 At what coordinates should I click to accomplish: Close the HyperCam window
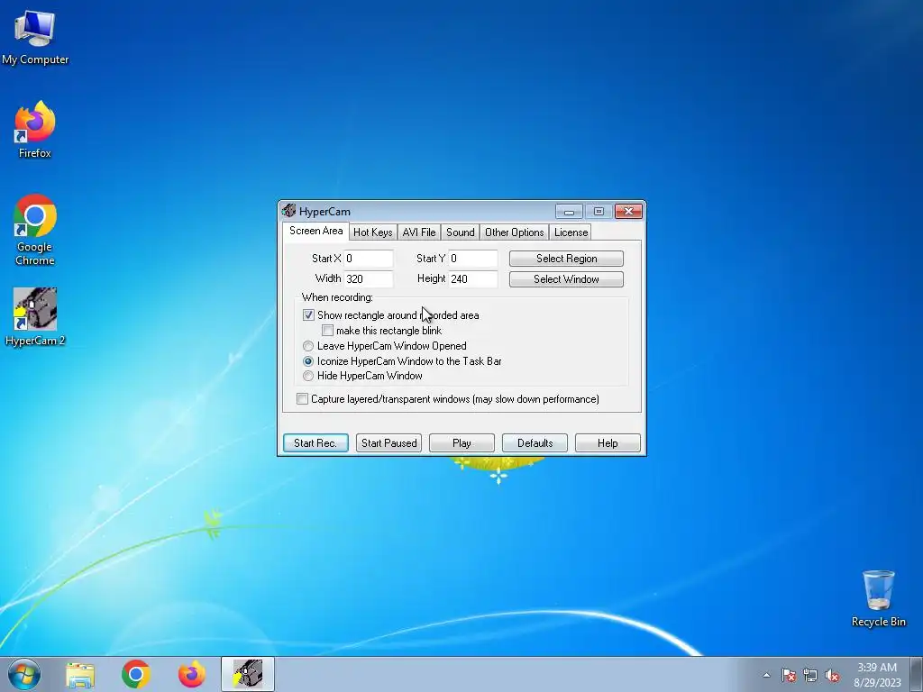tap(628, 211)
